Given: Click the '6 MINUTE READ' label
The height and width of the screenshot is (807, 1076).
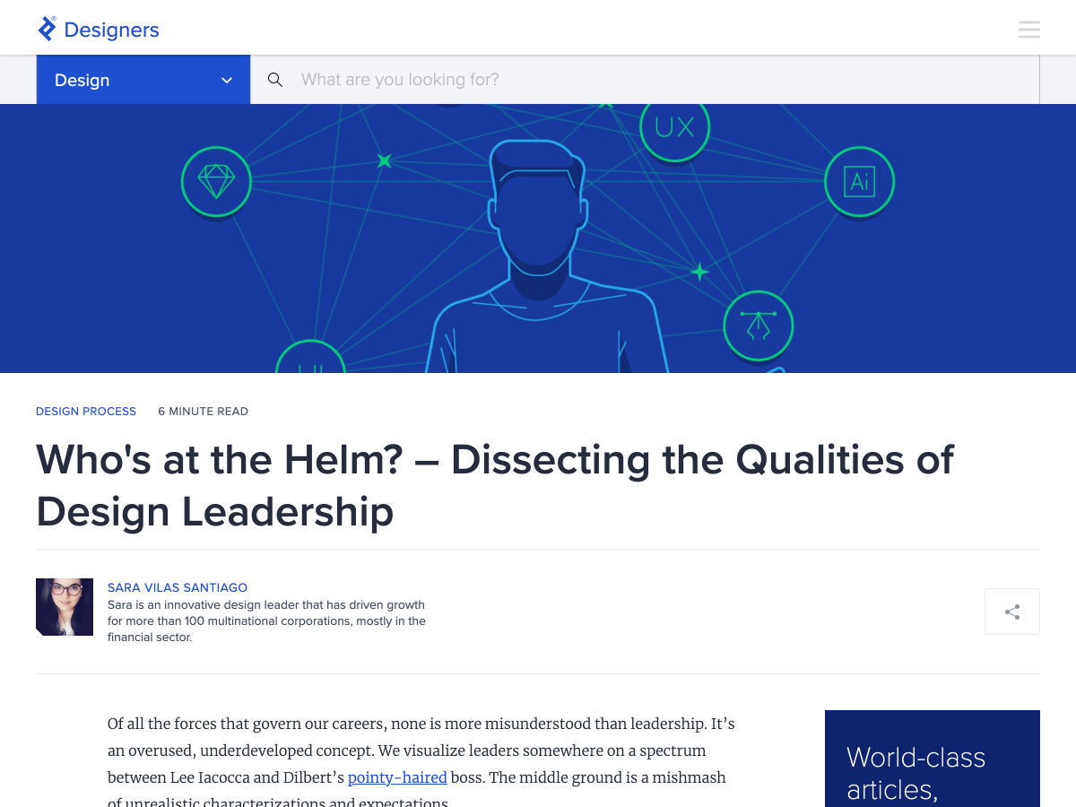Looking at the screenshot, I should coord(204,412).
